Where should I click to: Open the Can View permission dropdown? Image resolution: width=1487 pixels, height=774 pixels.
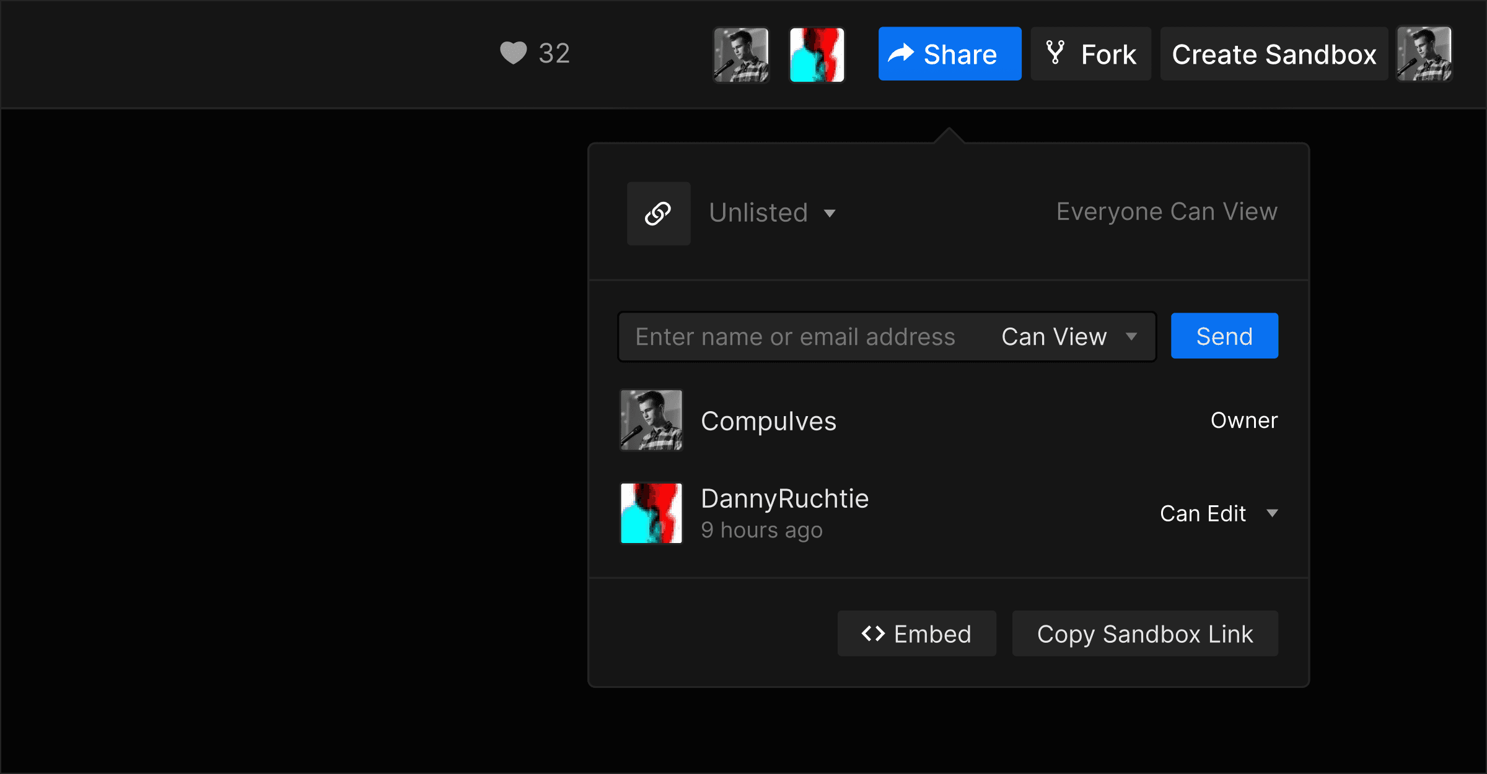click(x=1069, y=337)
